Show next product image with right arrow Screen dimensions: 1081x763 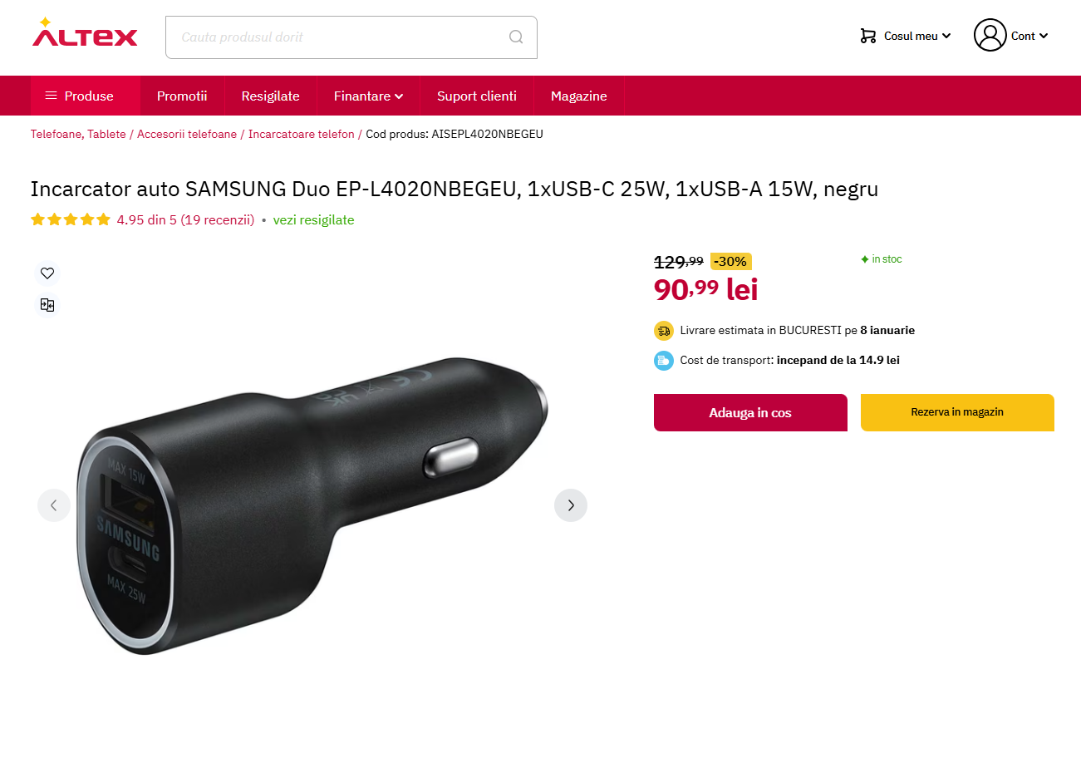pyautogui.click(x=571, y=505)
